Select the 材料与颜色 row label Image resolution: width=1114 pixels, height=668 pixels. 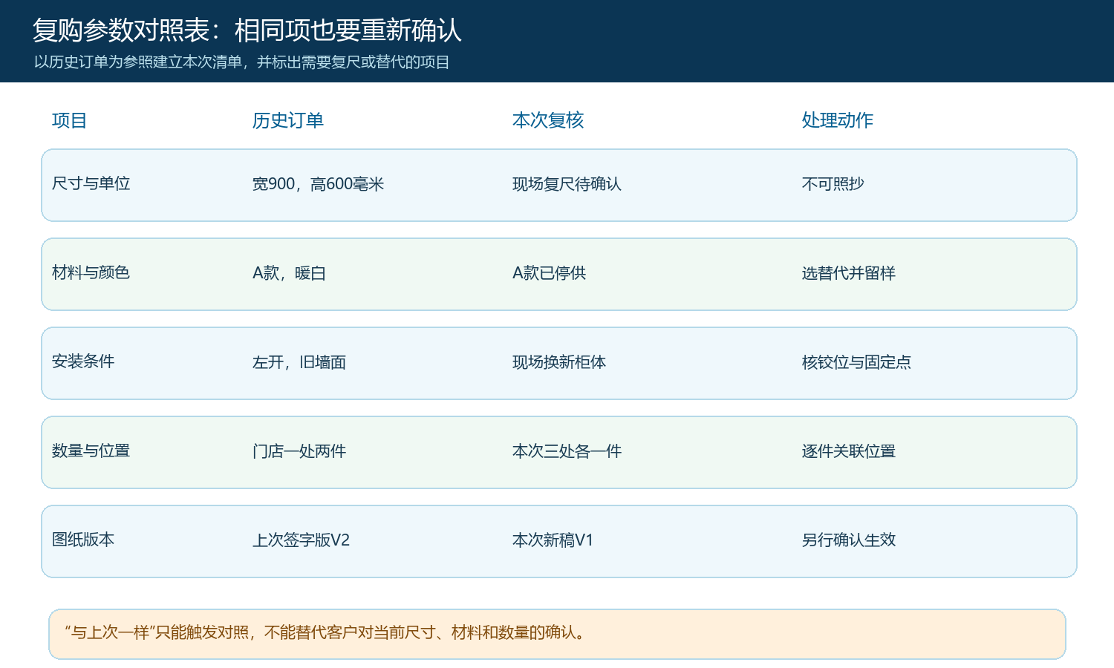pos(91,272)
